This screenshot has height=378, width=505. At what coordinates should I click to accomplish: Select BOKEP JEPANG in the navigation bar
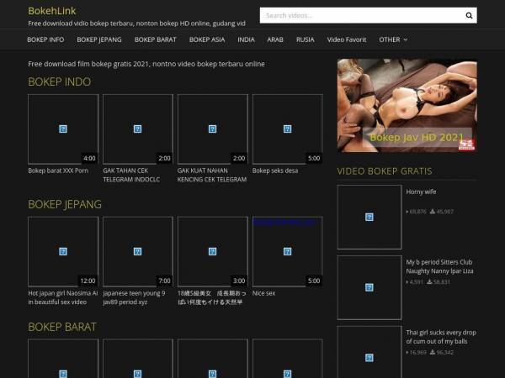click(x=99, y=39)
